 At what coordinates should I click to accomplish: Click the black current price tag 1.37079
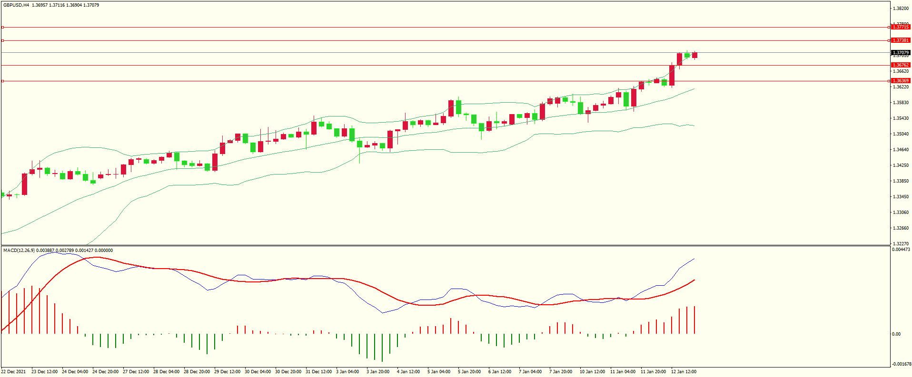click(x=900, y=53)
